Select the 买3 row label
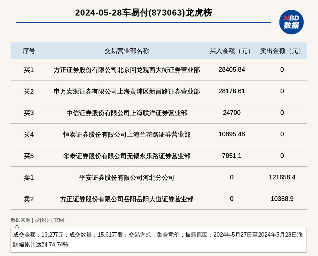The width and height of the screenshot is (318, 256). click(x=29, y=113)
